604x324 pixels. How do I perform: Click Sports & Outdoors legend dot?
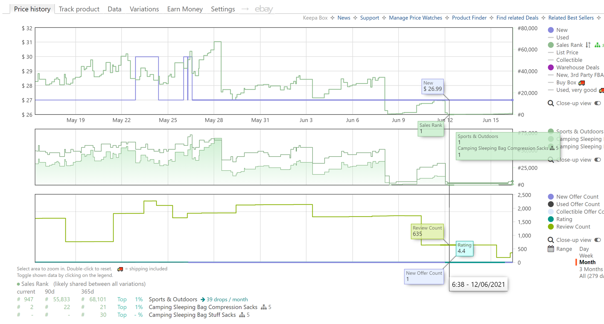tap(551, 131)
